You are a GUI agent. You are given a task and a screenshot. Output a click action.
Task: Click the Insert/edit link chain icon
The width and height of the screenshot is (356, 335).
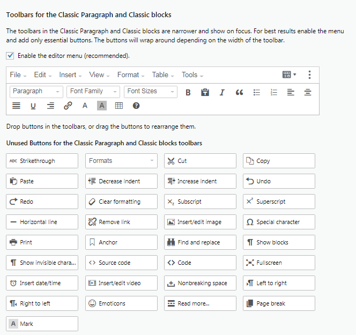68,106
